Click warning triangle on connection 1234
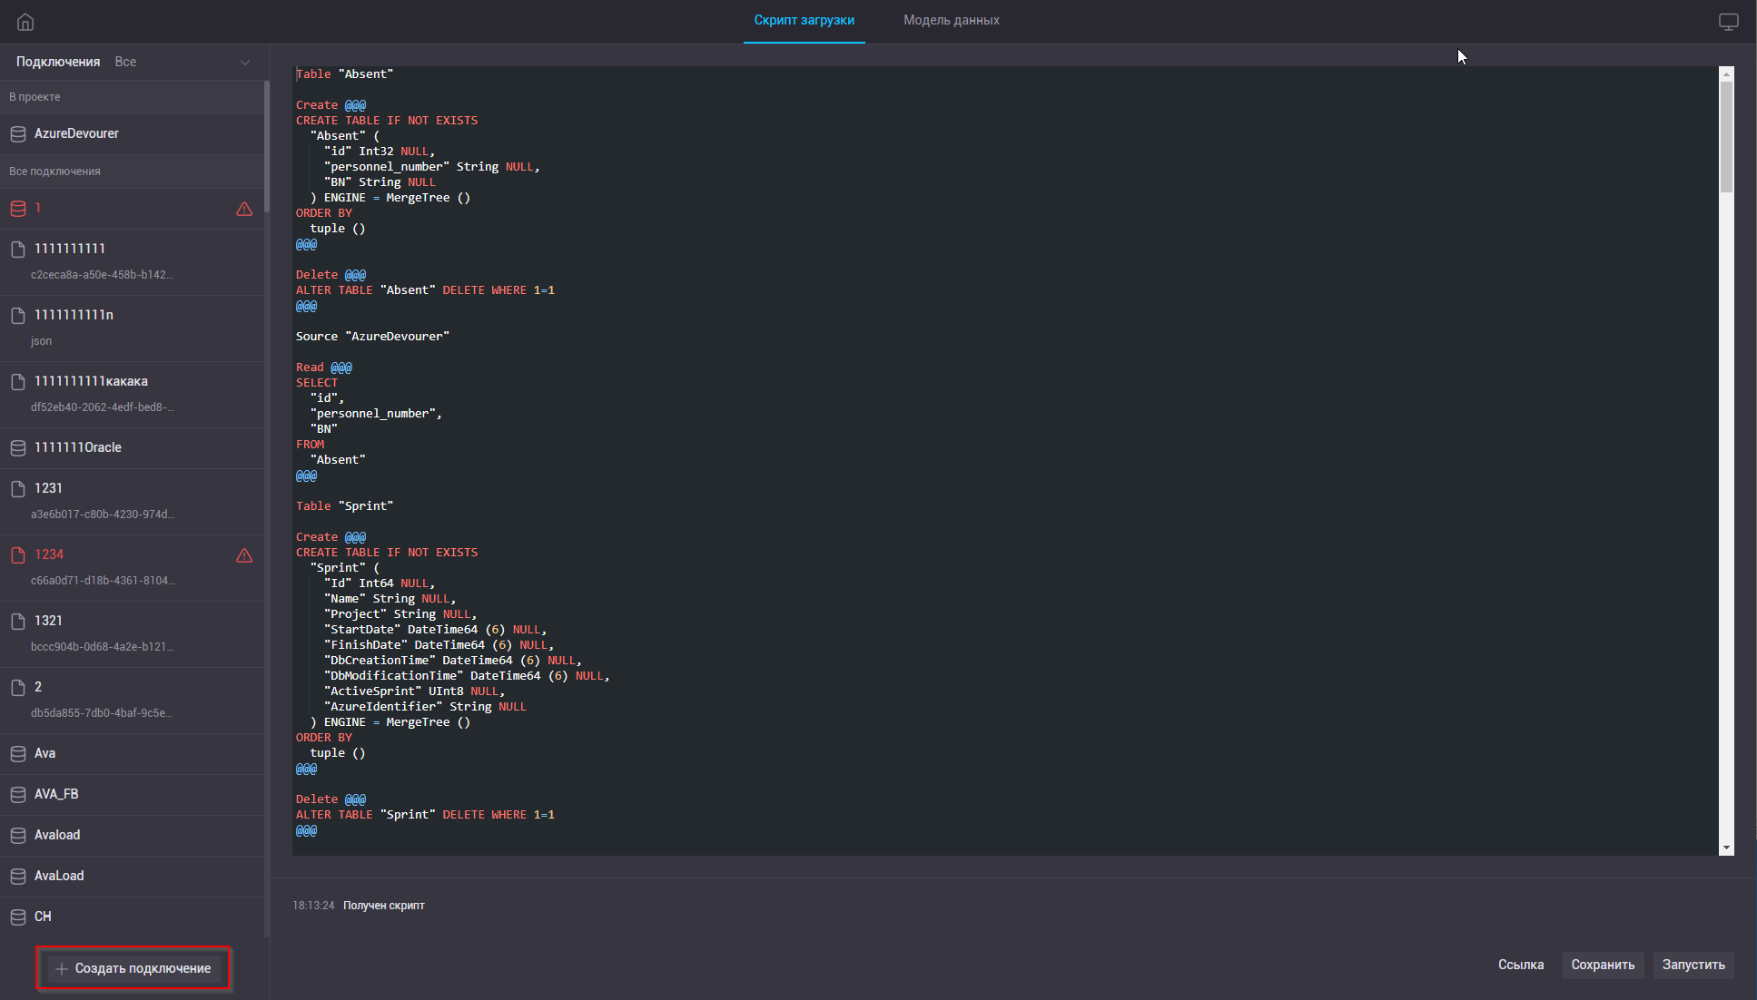Screen dimensions: 1757x1000 [x=244, y=555]
